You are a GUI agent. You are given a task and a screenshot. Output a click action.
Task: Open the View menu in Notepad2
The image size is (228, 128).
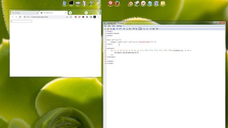(x=113, y=26)
